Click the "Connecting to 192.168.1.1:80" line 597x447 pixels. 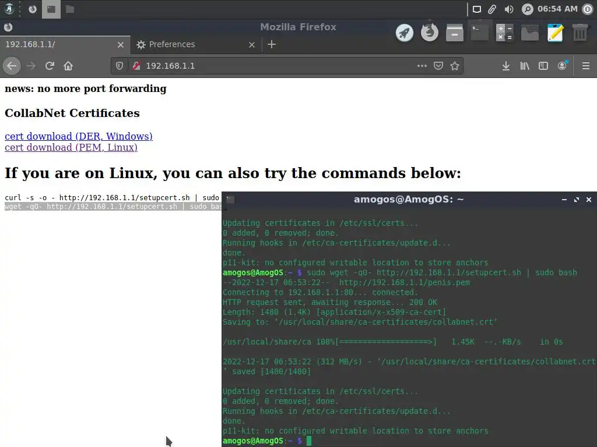[320, 292]
